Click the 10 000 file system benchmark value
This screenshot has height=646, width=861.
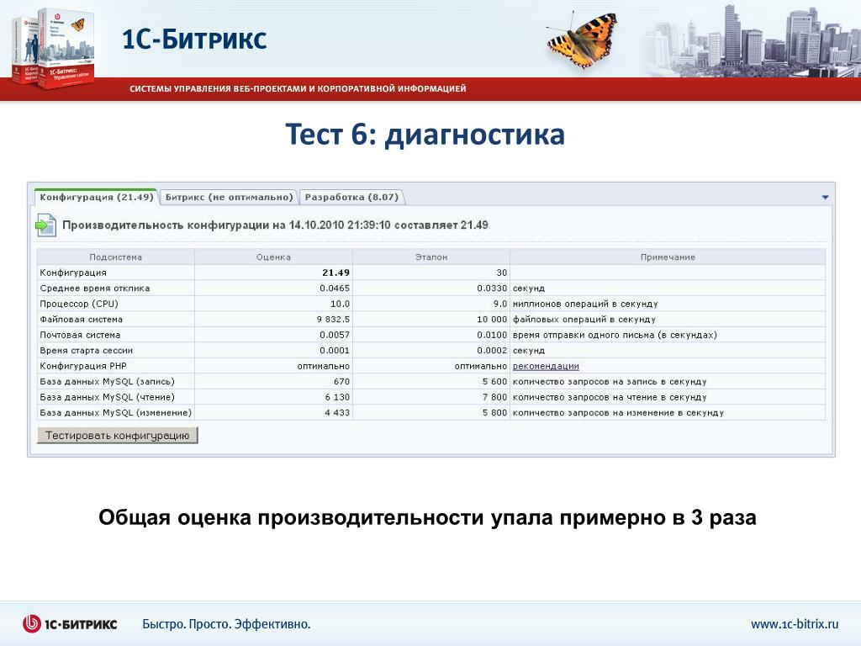(492, 319)
